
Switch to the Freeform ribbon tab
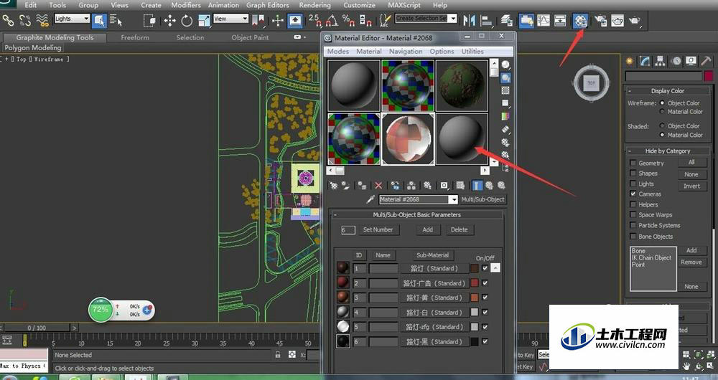pyautogui.click(x=135, y=37)
